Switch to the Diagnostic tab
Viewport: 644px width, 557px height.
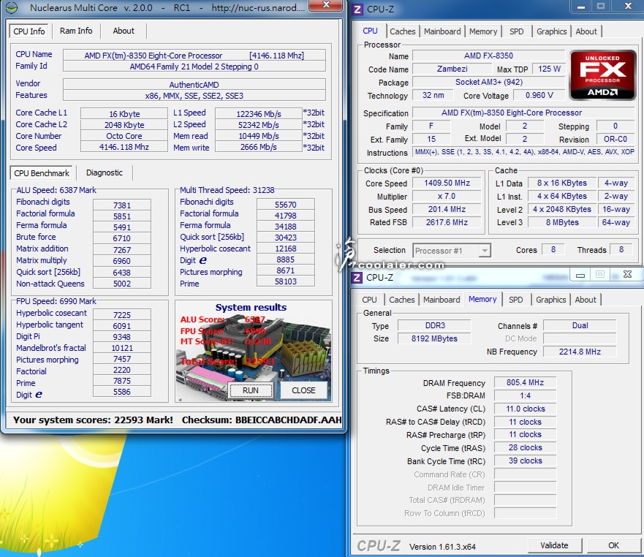105,173
